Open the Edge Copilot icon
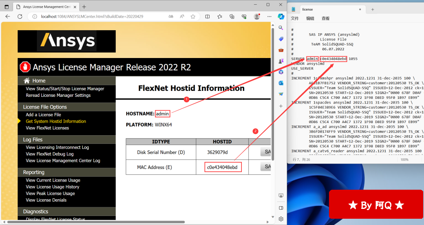 [281, 16]
